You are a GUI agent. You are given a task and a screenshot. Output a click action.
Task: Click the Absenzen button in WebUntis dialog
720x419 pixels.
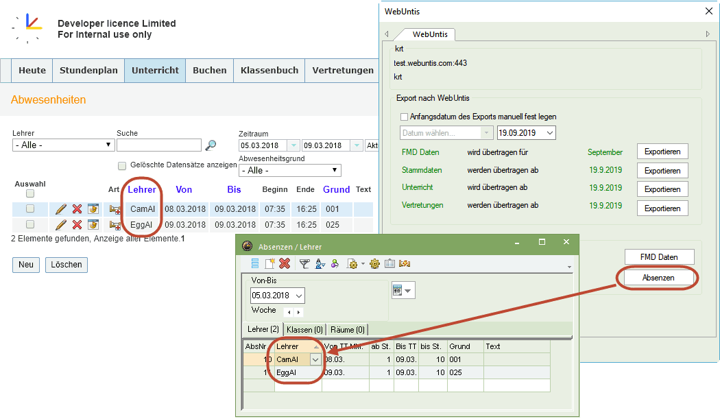click(658, 278)
